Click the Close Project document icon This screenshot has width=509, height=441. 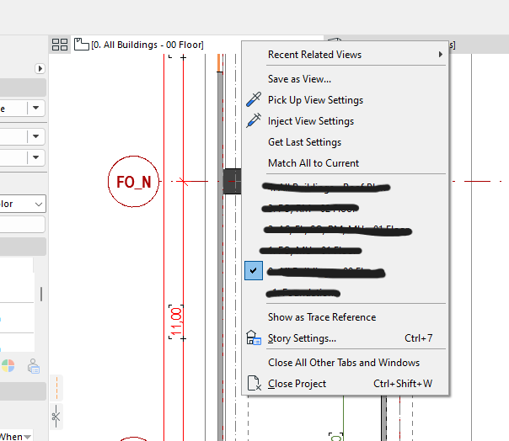pos(254,383)
